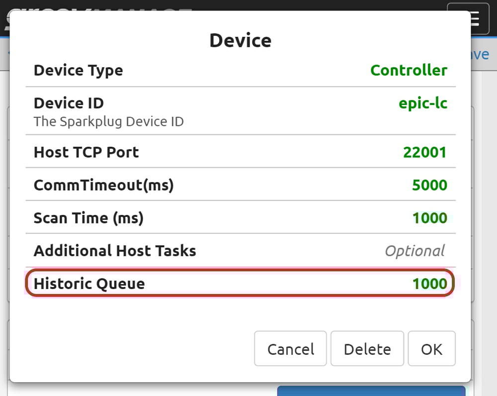Change the Device Type from Controller
The width and height of the screenshot is (497, 396).
pos(409,70)
